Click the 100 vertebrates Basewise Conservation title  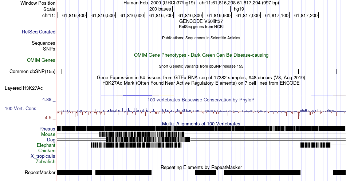tap(201, 100)
